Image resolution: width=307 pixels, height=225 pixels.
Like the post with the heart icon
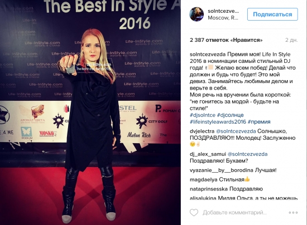pyautogui.click(x=194, y=213)
